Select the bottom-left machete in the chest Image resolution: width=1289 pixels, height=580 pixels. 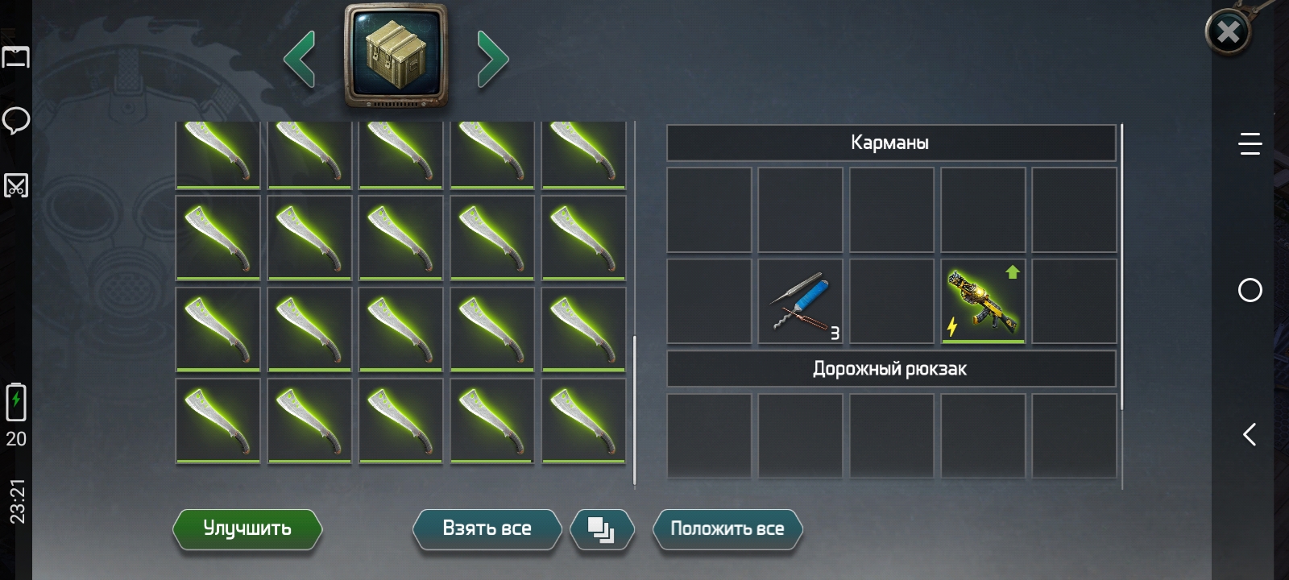218,420
